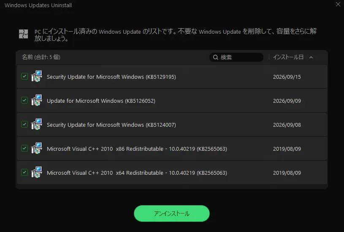The width and height of the screenshot is (344, 232).
Task: Click the Windows Updates Uninstall title text
Action: [x=38, y=5]
